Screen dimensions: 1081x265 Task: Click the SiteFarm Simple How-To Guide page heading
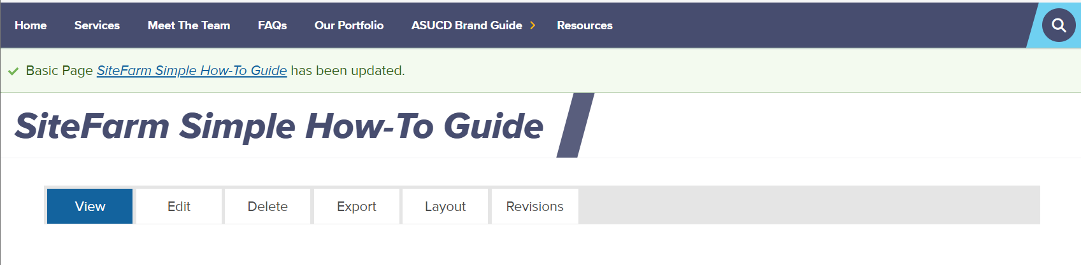point(278,126)
